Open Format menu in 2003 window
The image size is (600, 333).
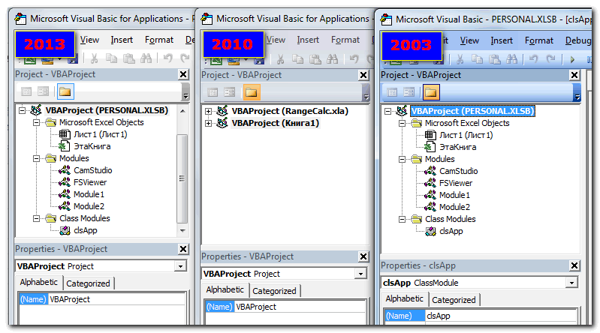pyautogui.click(x=538, y=40)
